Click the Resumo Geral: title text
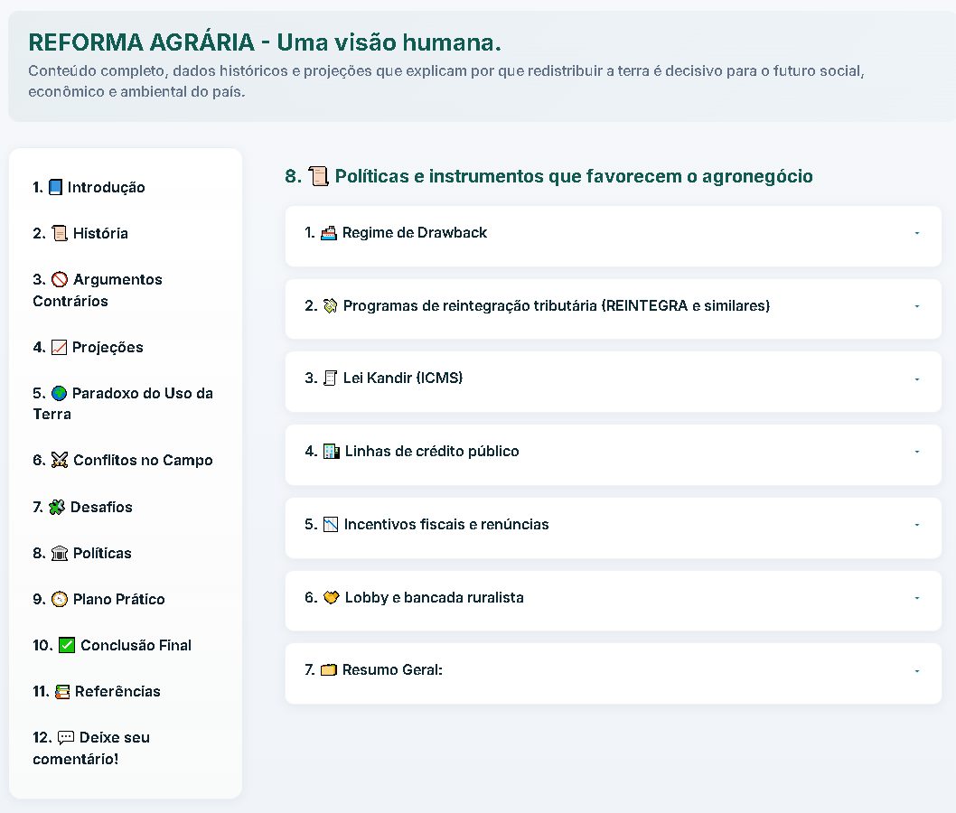 tap(393, 670)
